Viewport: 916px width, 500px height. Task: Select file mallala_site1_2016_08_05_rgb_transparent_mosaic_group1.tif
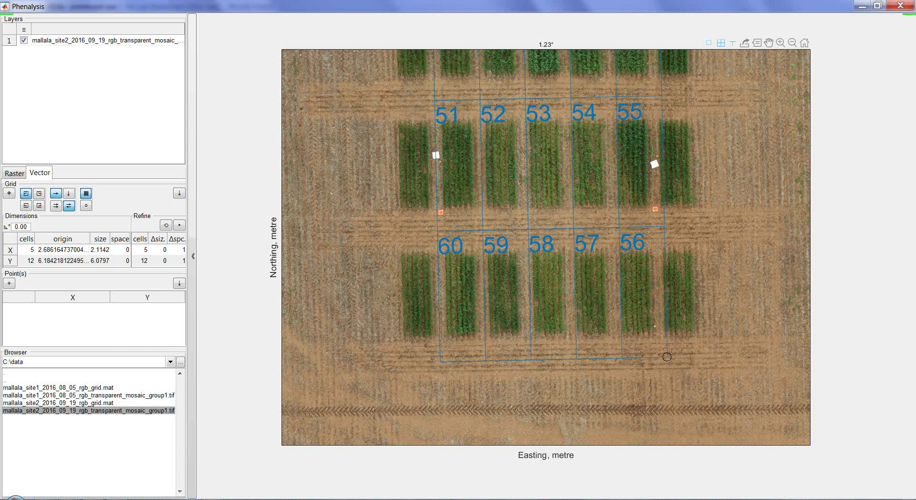tap(89, 396)
